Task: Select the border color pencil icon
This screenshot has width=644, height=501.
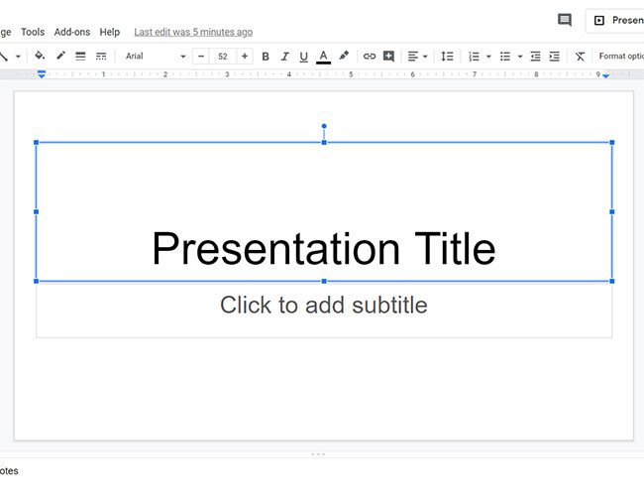Action: [x=60, y=57]
